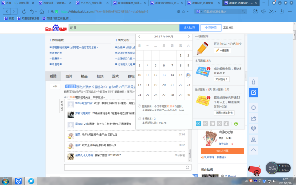Select the first blue sign-in badge icon

point(198,124)
